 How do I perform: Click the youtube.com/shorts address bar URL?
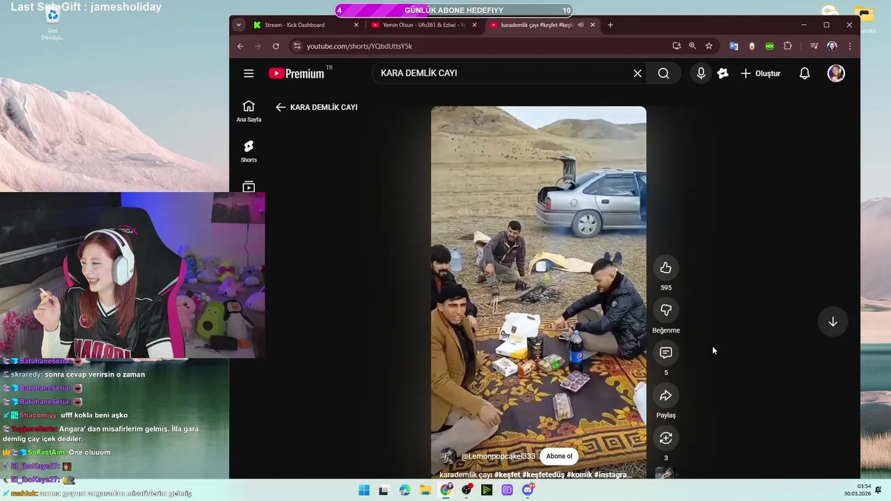click(x=359, y=46)
